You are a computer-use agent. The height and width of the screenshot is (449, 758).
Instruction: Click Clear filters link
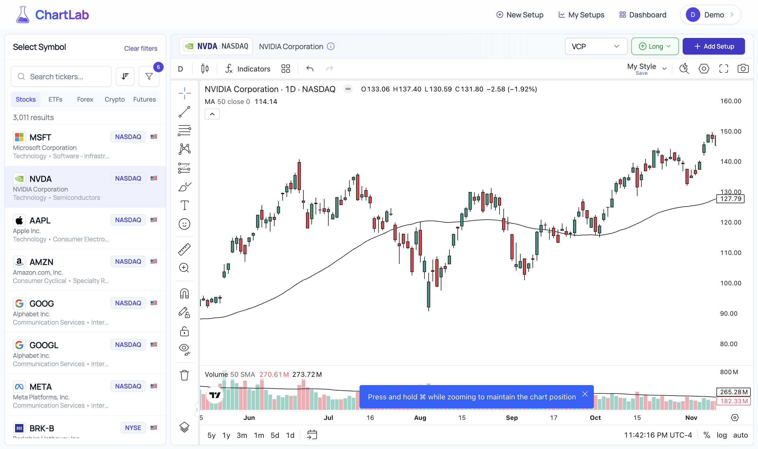(141, 48)
